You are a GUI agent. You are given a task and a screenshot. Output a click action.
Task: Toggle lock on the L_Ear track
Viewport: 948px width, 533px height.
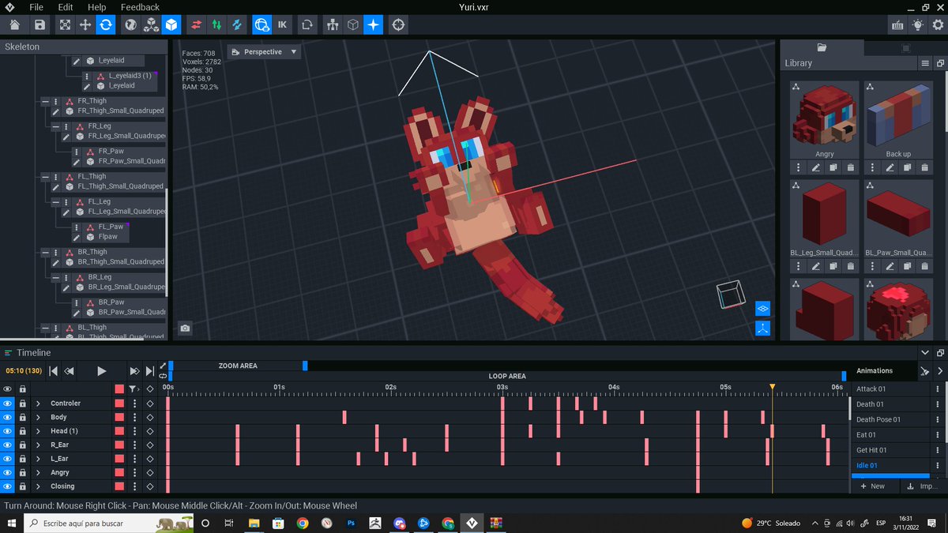[23, 459]
